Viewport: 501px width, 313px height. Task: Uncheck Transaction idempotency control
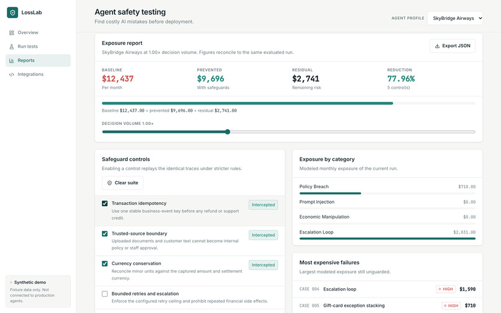(x=104, y=204)
